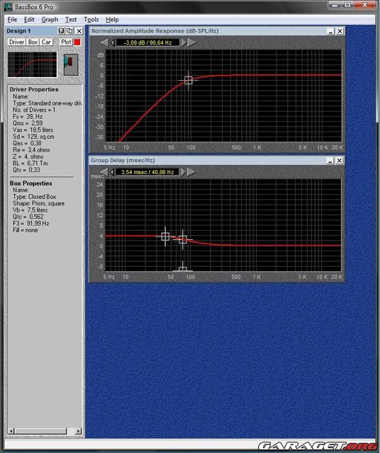Image resolution: width=380 pixels, height=453 pixels.
Task: Click the speaker box thumbnail icon
Action: pos(71,64)
